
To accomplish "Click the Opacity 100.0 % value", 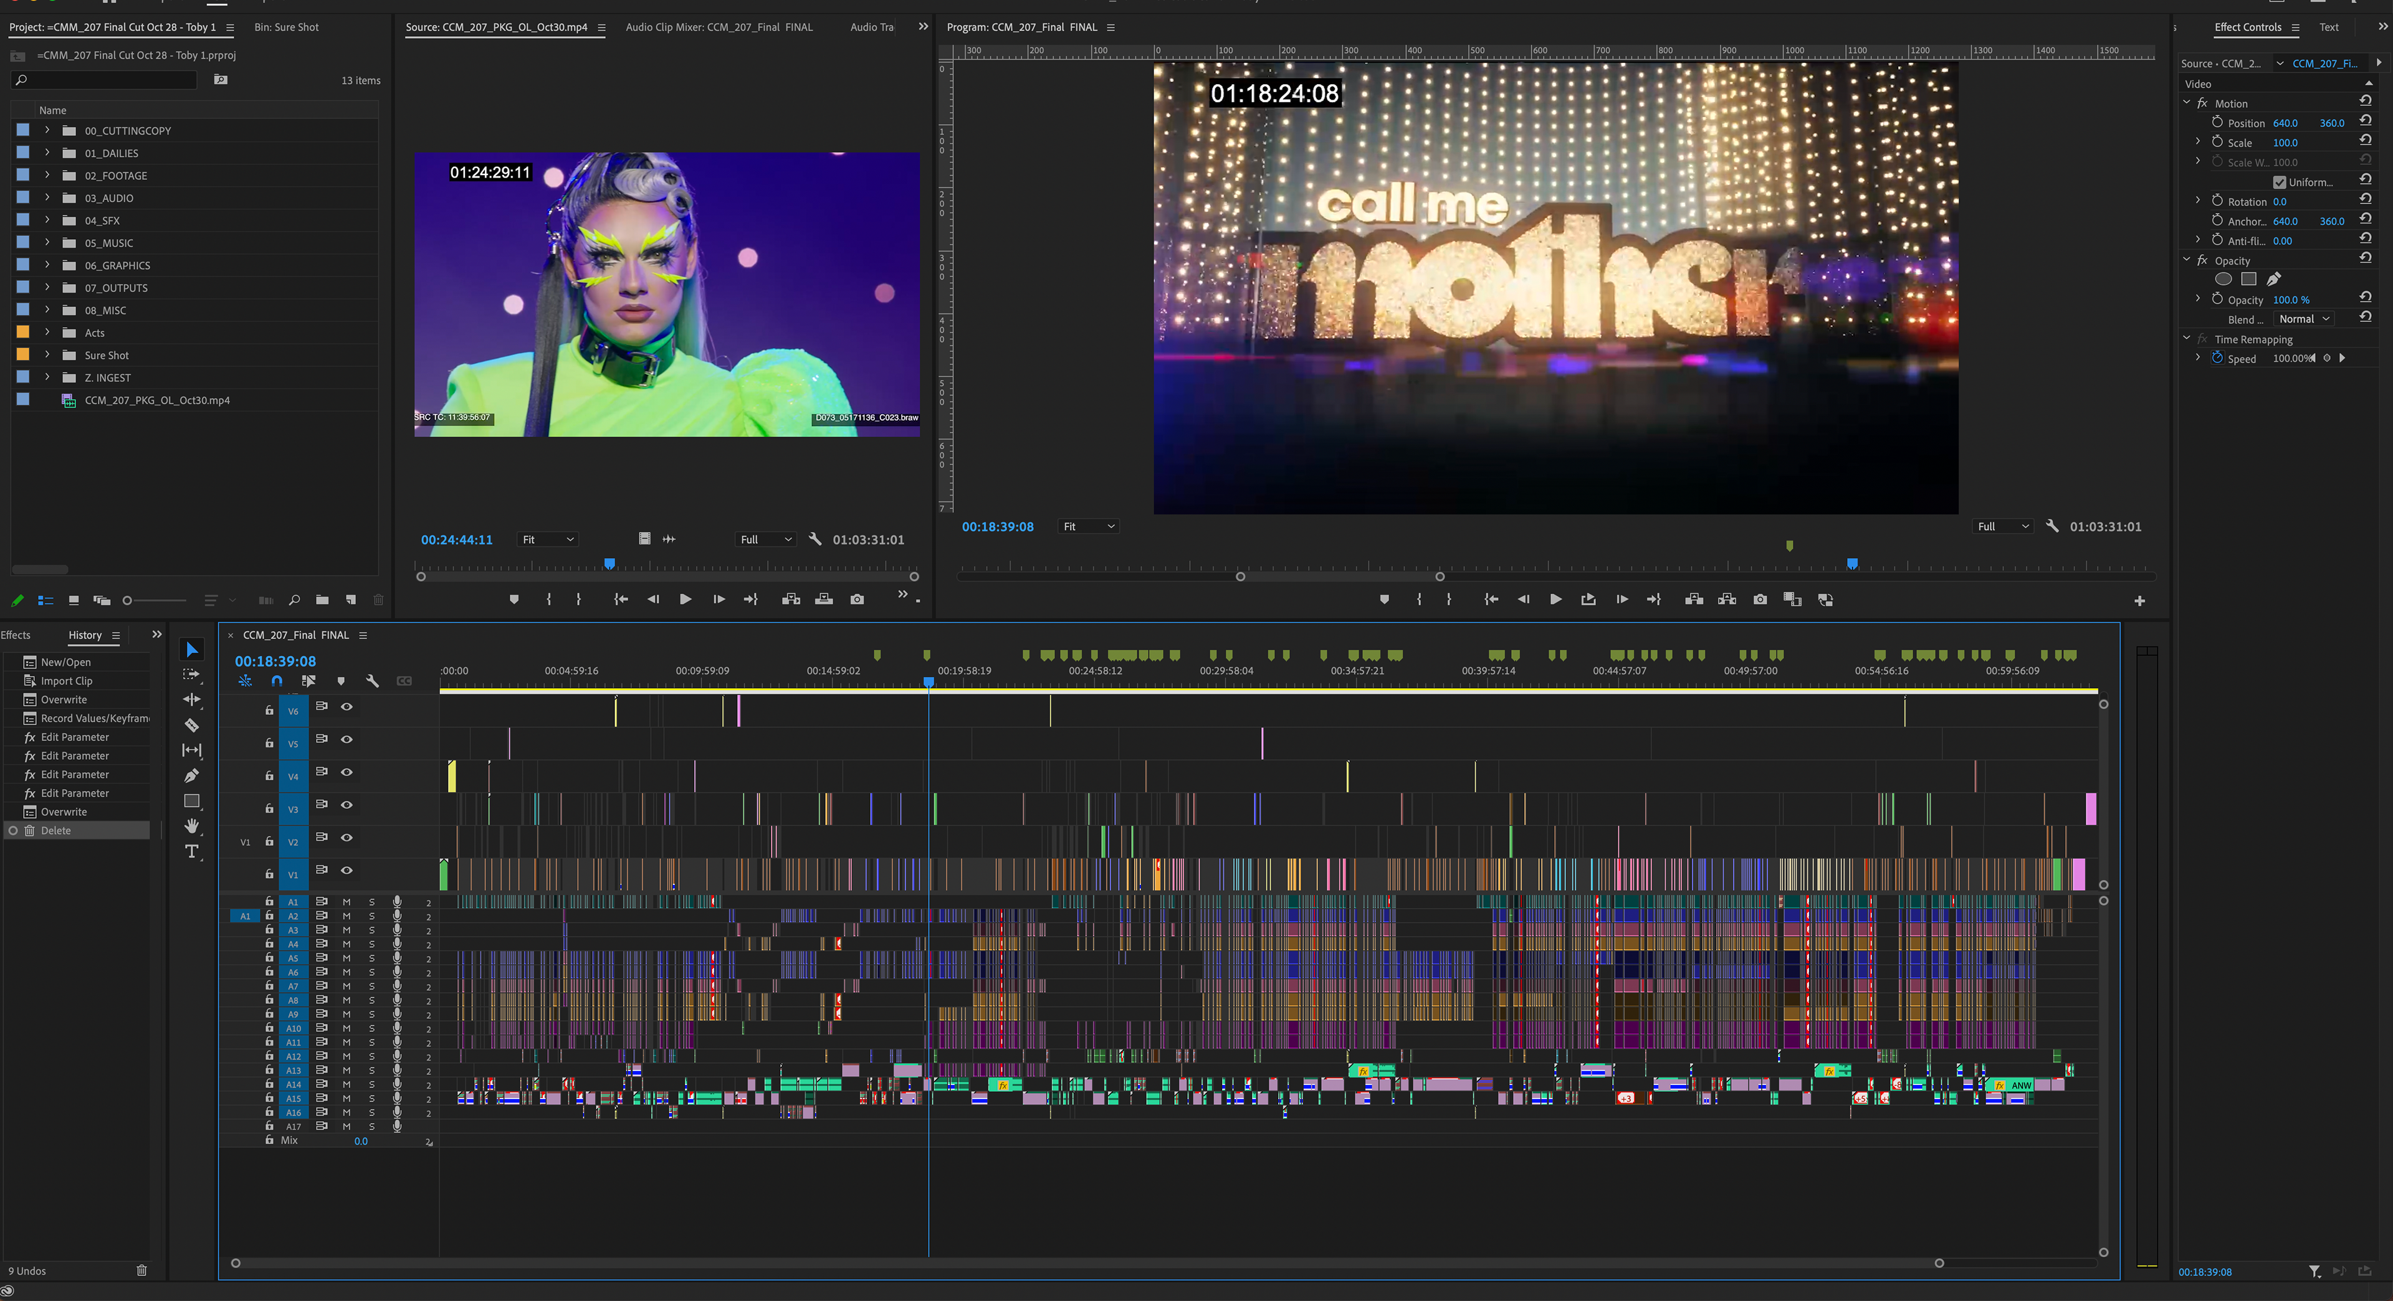I will coord(2291,300).
